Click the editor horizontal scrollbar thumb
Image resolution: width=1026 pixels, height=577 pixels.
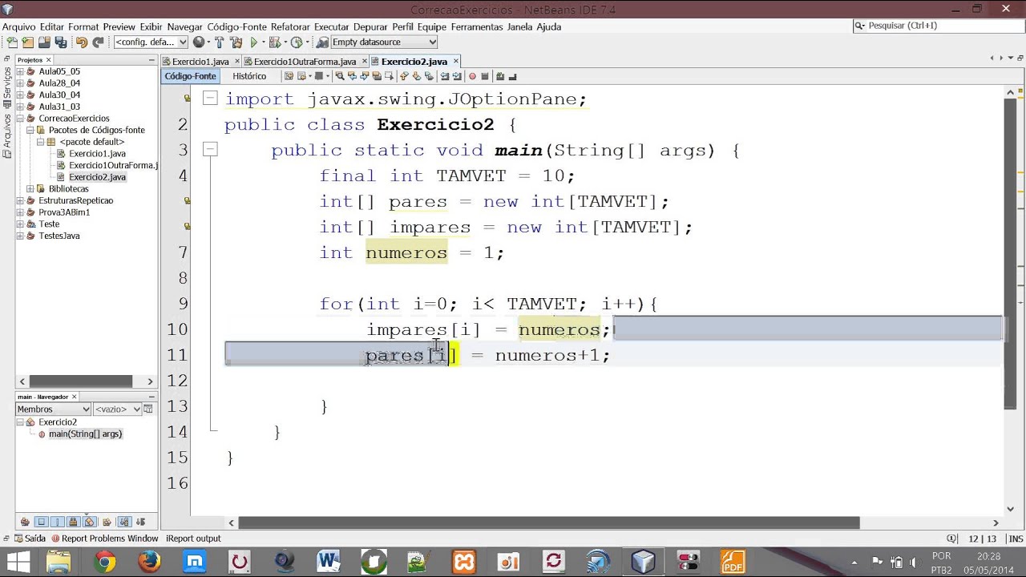pyautogui.click(x=549, y=523)
